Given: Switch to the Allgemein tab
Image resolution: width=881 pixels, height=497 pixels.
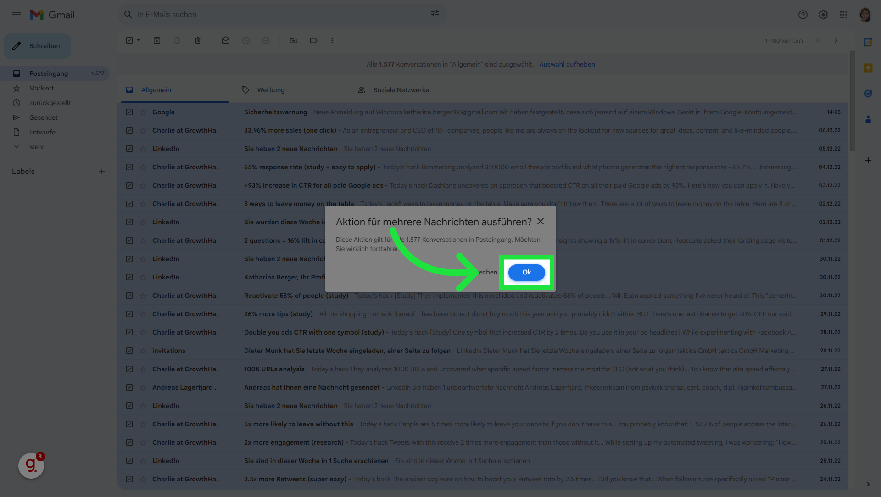Looking at the screenshot, I should coord(174,90).
